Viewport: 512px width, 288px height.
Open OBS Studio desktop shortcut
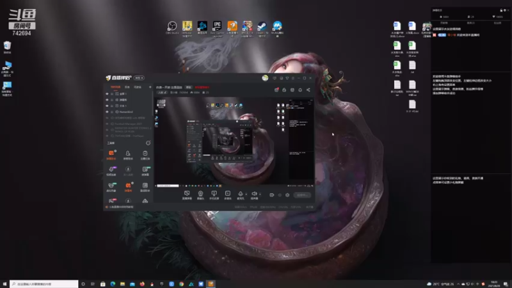(172, 28)
